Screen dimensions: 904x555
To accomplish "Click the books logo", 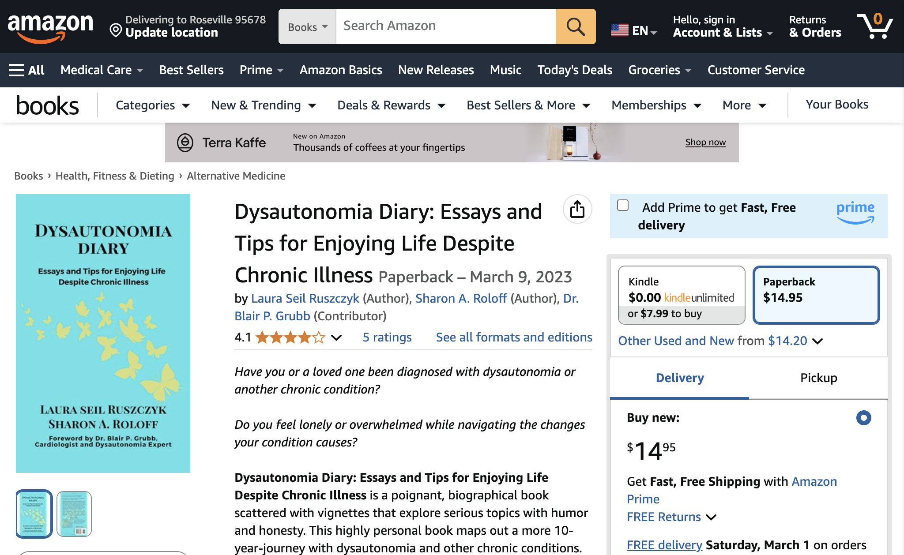I will [x=47, y=105].
